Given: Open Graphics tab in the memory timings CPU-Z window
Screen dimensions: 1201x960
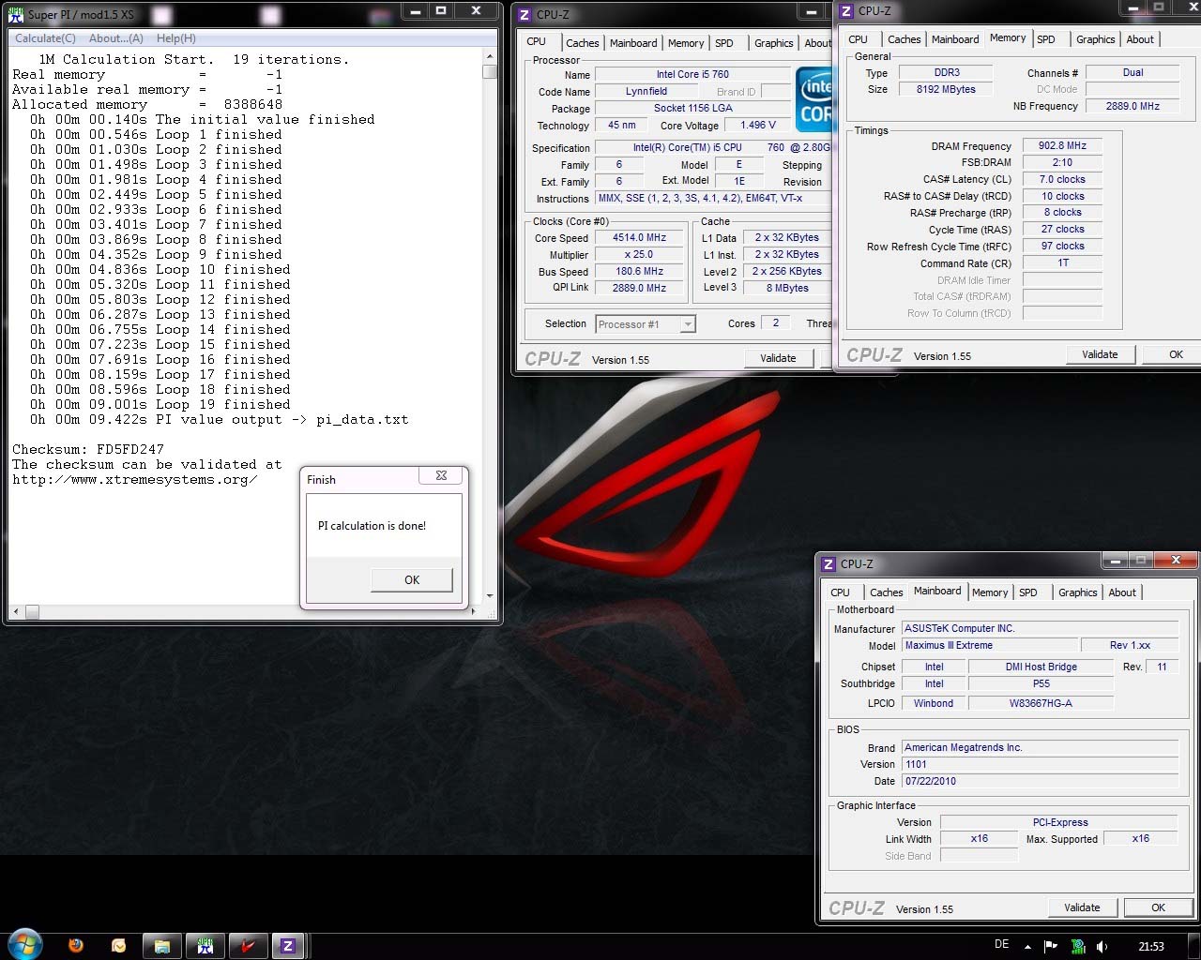Looking at the screenshot, I should click(x=1096, y=39).
